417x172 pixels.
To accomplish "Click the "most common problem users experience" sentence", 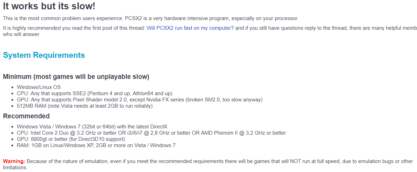I will 69,18.
